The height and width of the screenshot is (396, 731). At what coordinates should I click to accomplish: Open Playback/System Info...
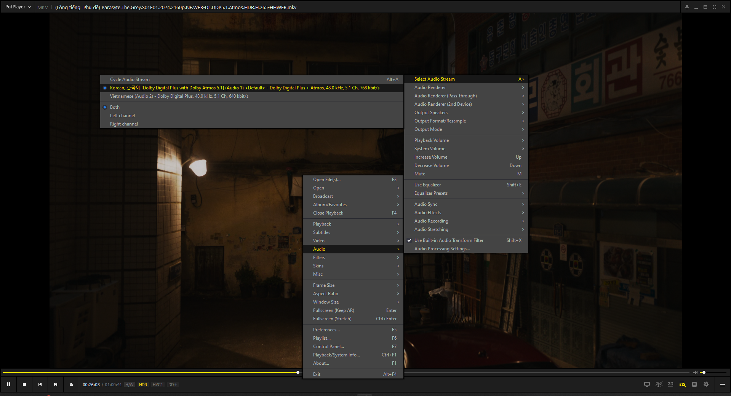click(353, 355)
